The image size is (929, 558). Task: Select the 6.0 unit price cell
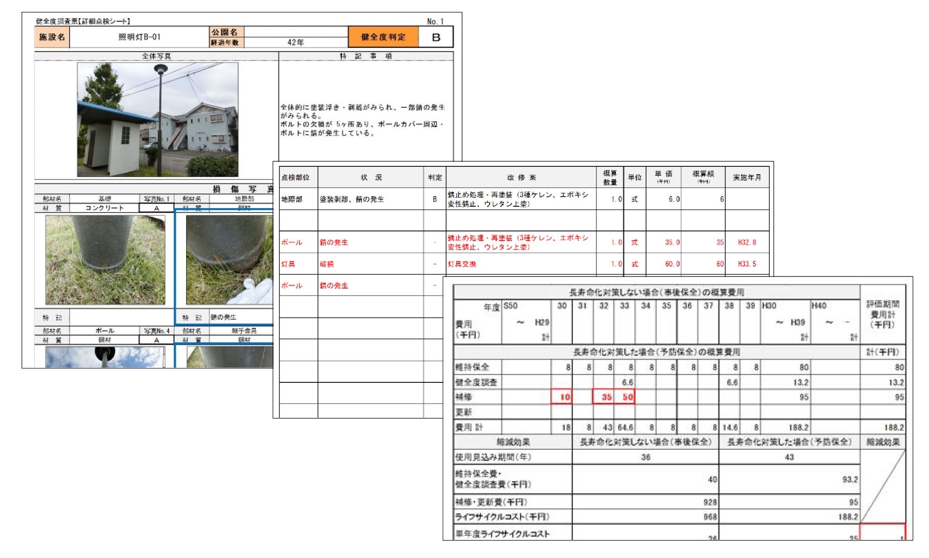point(663,199)
